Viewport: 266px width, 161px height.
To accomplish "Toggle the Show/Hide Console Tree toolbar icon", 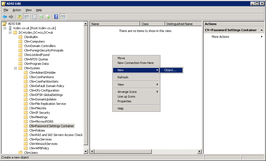I will point(26,17).
